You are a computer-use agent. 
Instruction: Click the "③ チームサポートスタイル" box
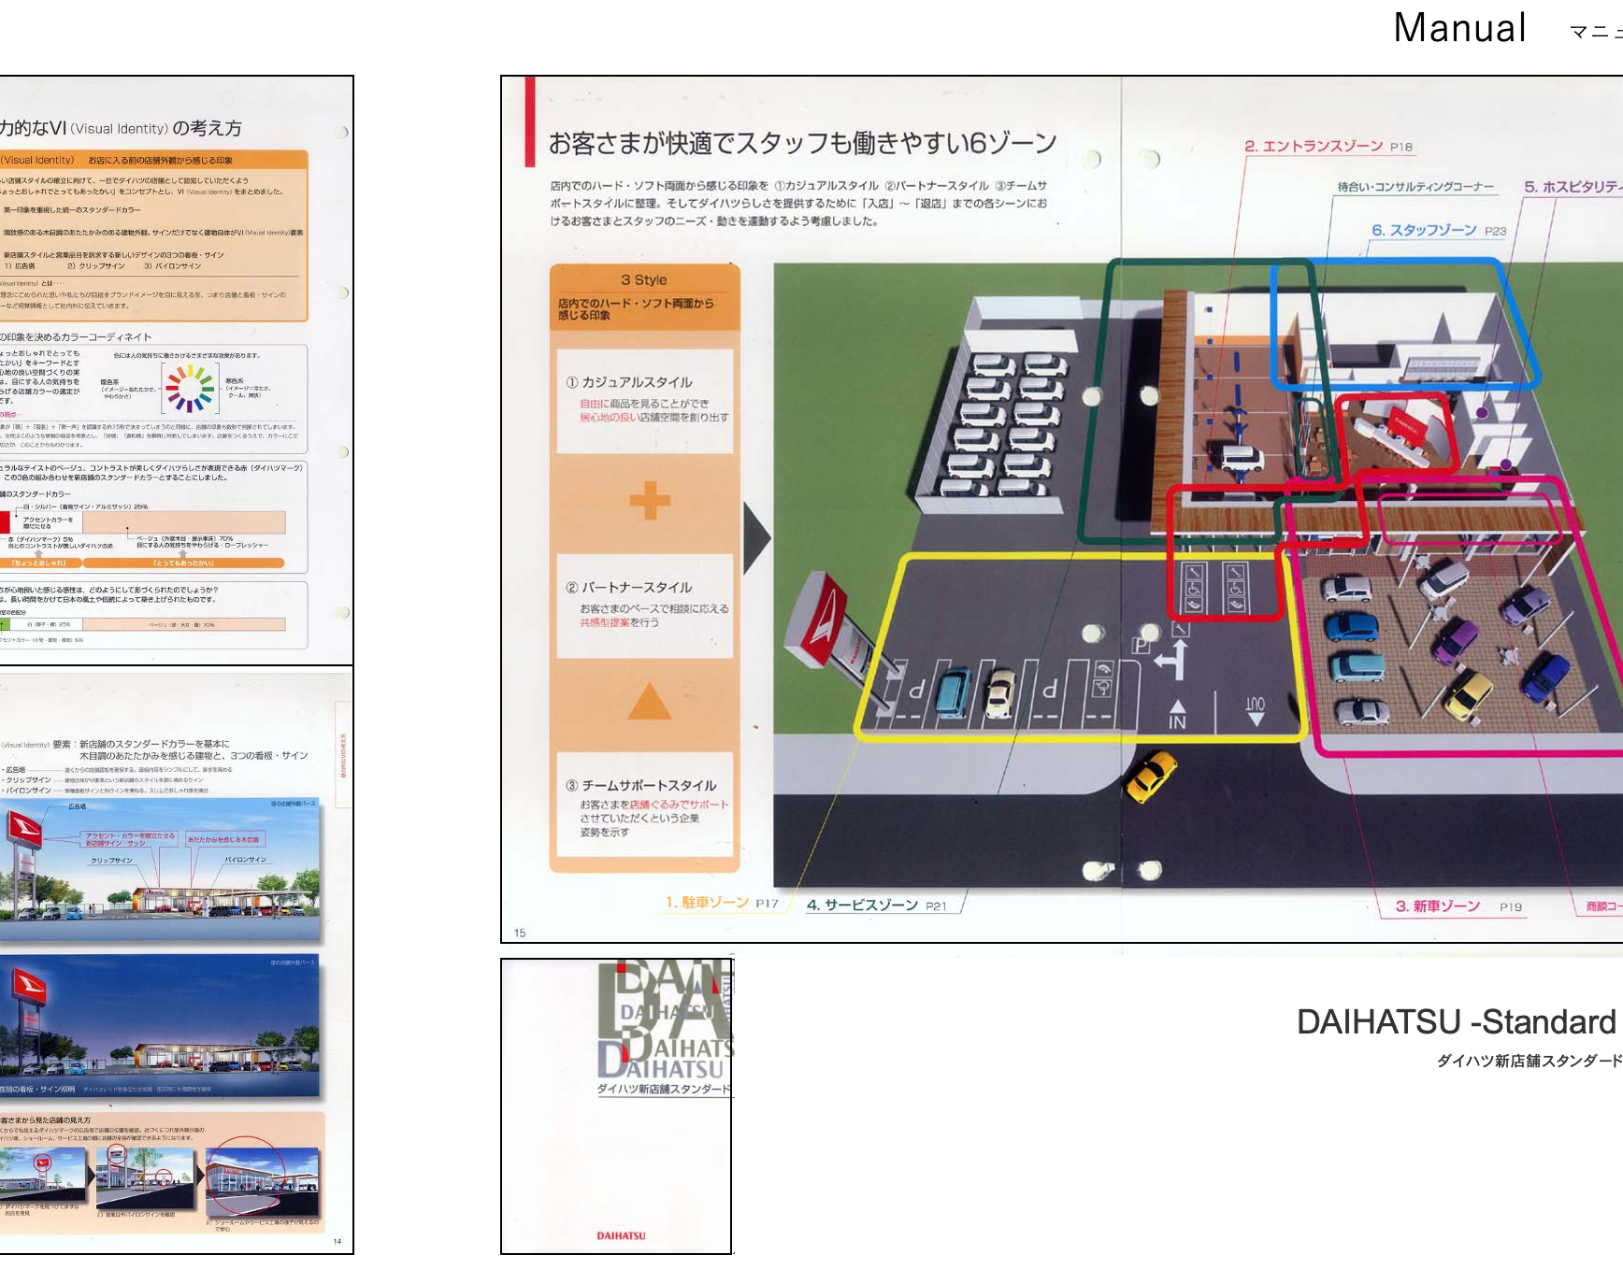645,805
